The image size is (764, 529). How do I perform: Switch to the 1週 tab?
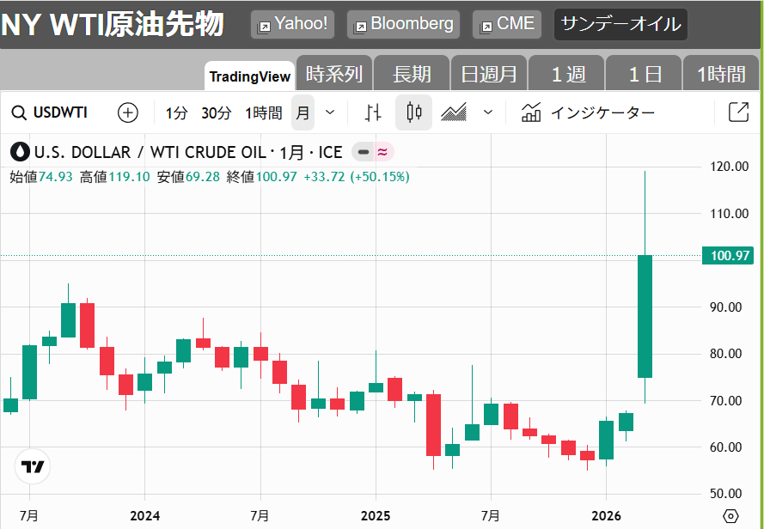(x=567, y=75)
